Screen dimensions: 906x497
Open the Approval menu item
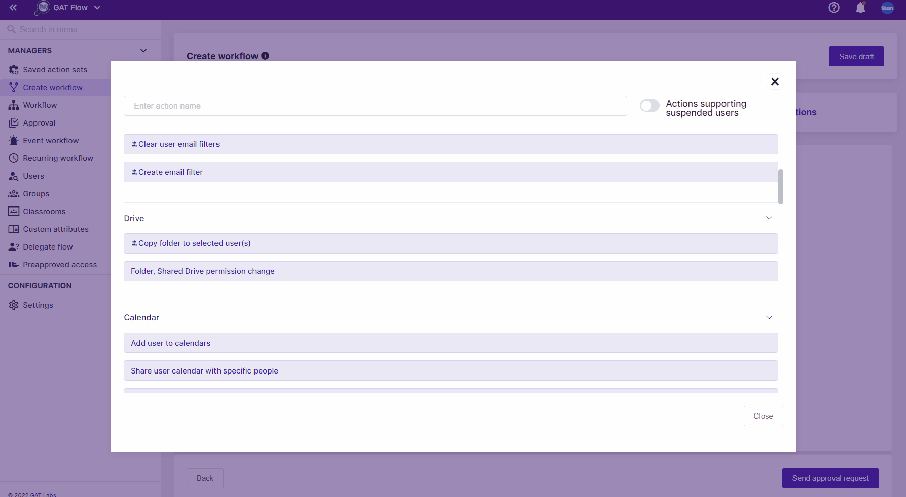click(x=39, y=122)
